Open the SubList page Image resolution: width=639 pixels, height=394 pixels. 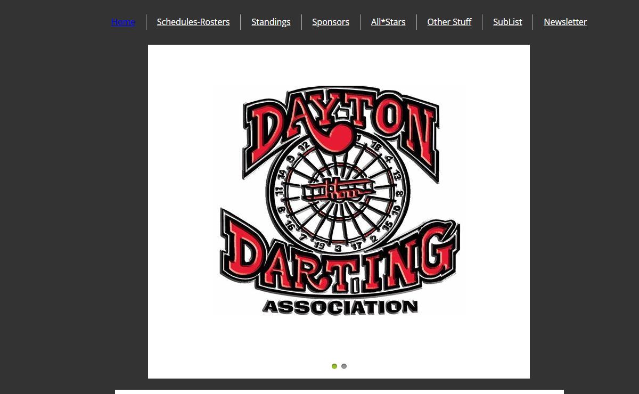point(507,22)
